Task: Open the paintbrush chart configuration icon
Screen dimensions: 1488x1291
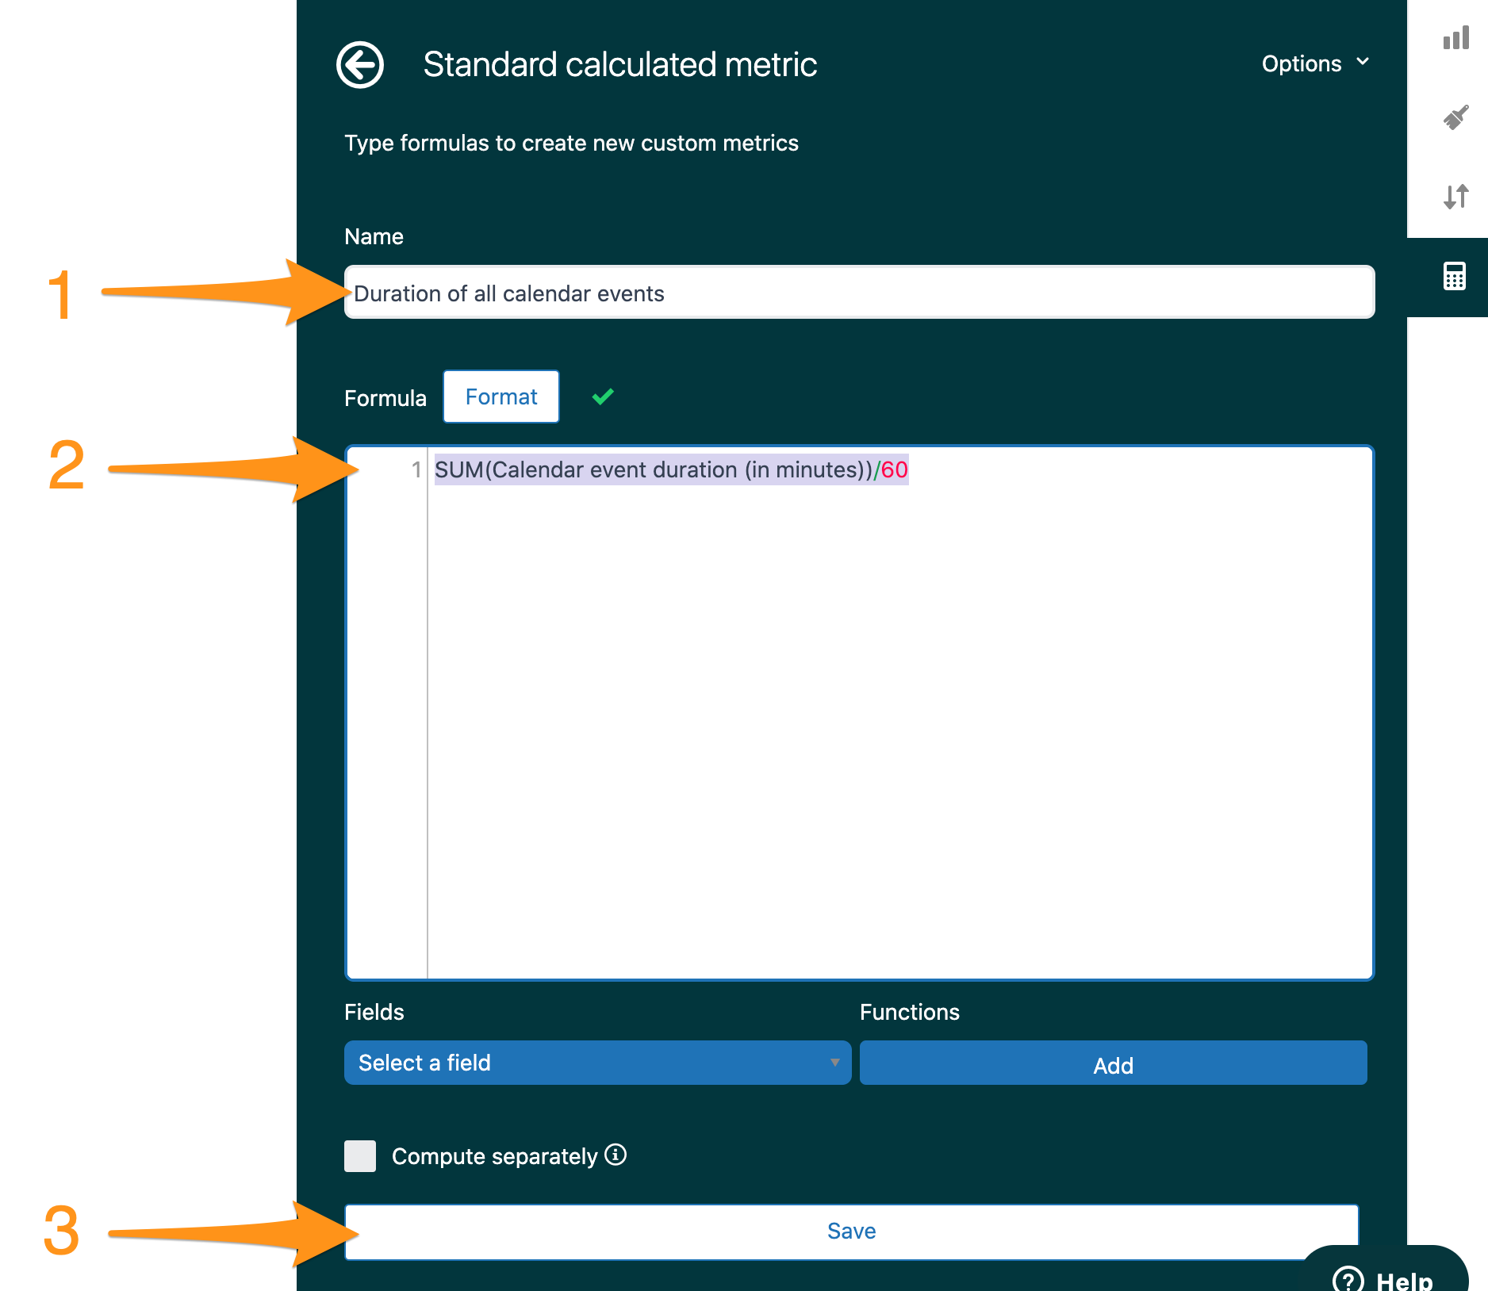Action: tap(1455, 117)
